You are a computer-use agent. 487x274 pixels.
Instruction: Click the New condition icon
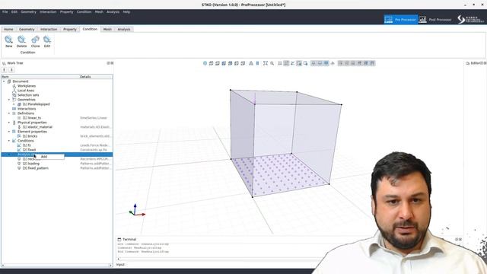click(x=8, y=40)
